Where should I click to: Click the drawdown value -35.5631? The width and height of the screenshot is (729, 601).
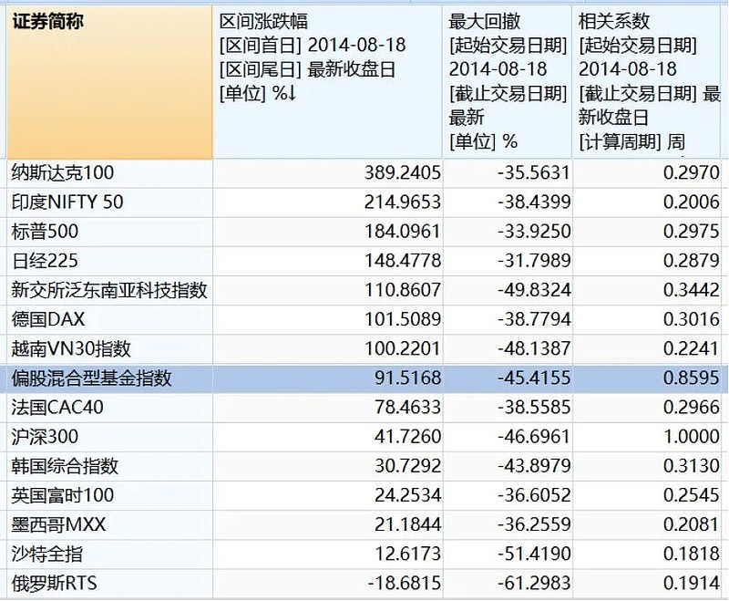tap(534, 173)
